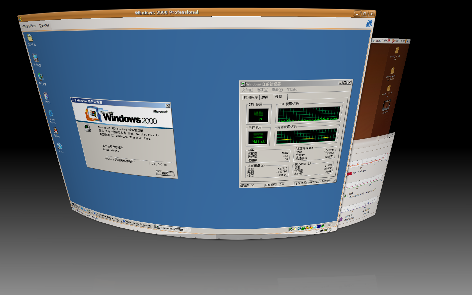The image size is (472, 295).
Task: Click the CPU 使用 4% gauge
Action: coord(258,115)
